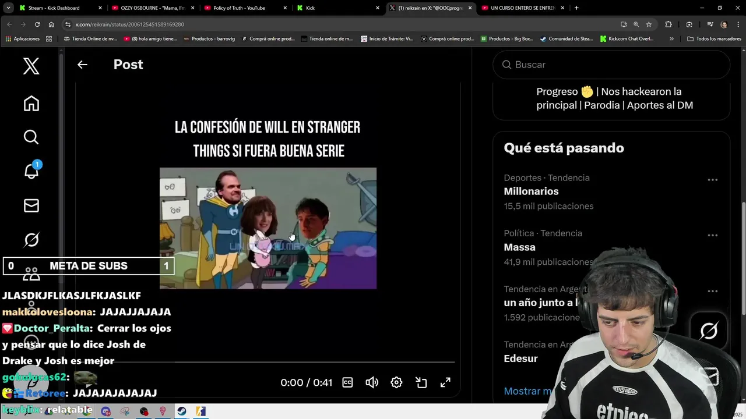This screenshot has height=419, width=746.
Task: Open a new browser tab
Action: pyautogui.click(x=576, y=8)
